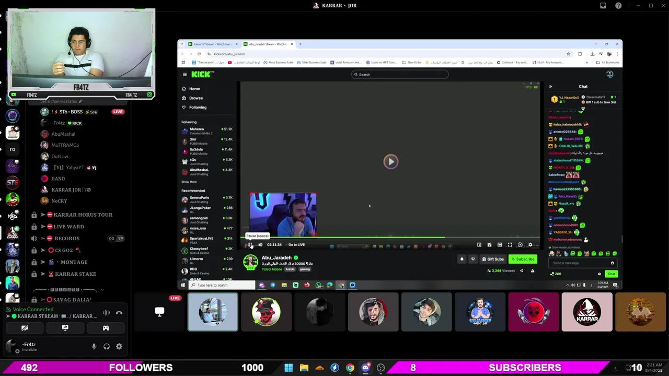
Task: Open the ro server icon
Action: point(13,149)
